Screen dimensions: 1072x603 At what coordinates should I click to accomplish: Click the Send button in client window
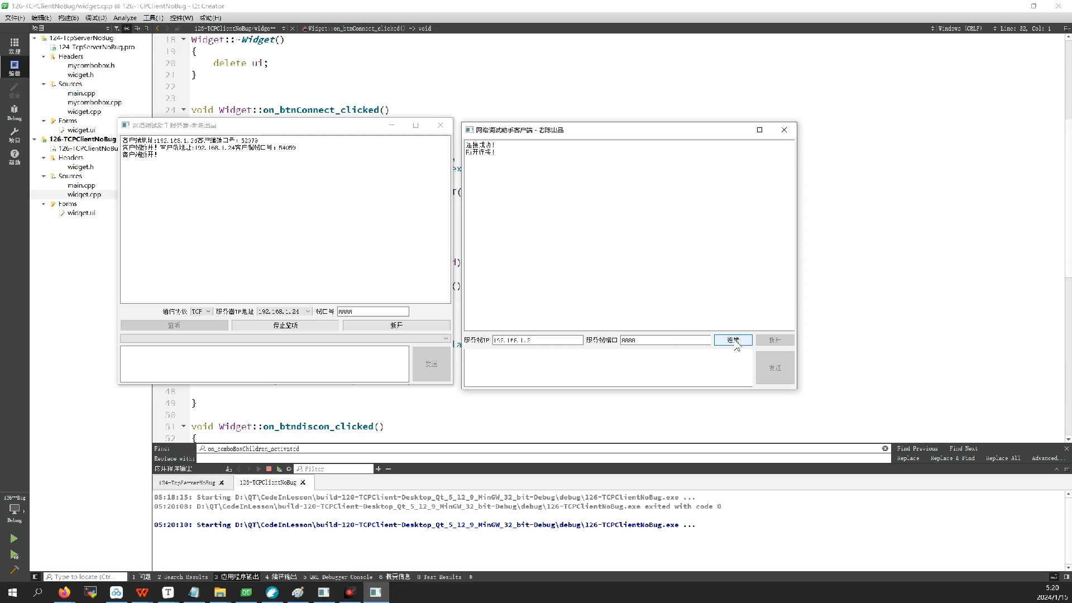[x=775, y=368]
